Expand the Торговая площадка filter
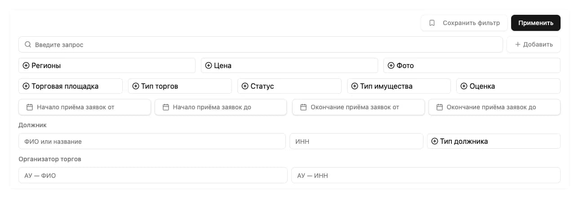The height and width of the screenshot is (198, 579). click(x=71, y=86)
